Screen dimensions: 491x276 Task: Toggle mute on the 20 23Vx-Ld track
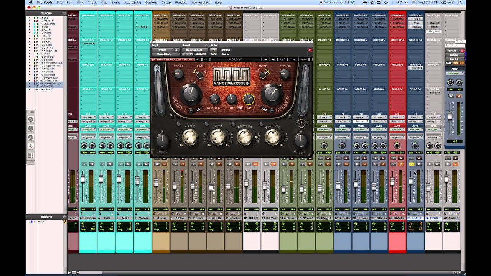(x=400, y=164)
